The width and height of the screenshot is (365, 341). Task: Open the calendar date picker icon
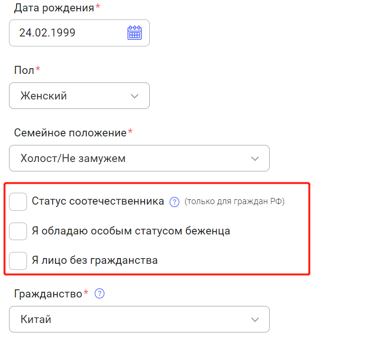(135, 33)
